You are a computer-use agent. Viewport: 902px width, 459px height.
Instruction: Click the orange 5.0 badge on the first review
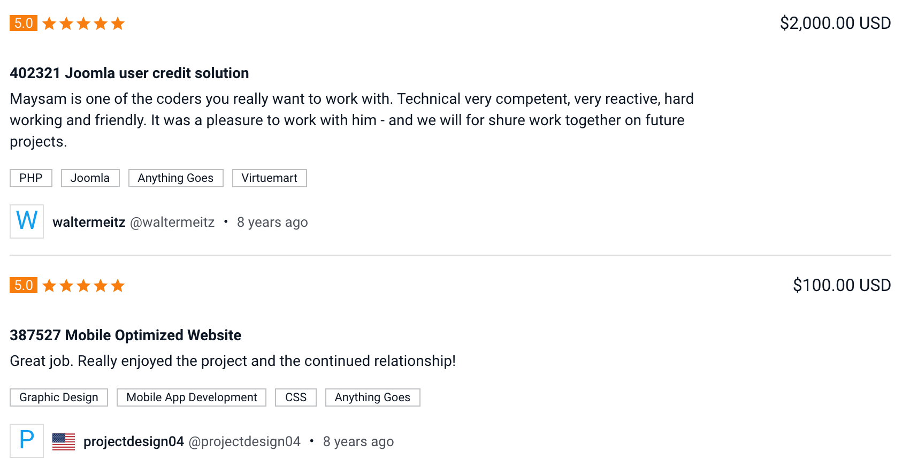pos(24,24)
